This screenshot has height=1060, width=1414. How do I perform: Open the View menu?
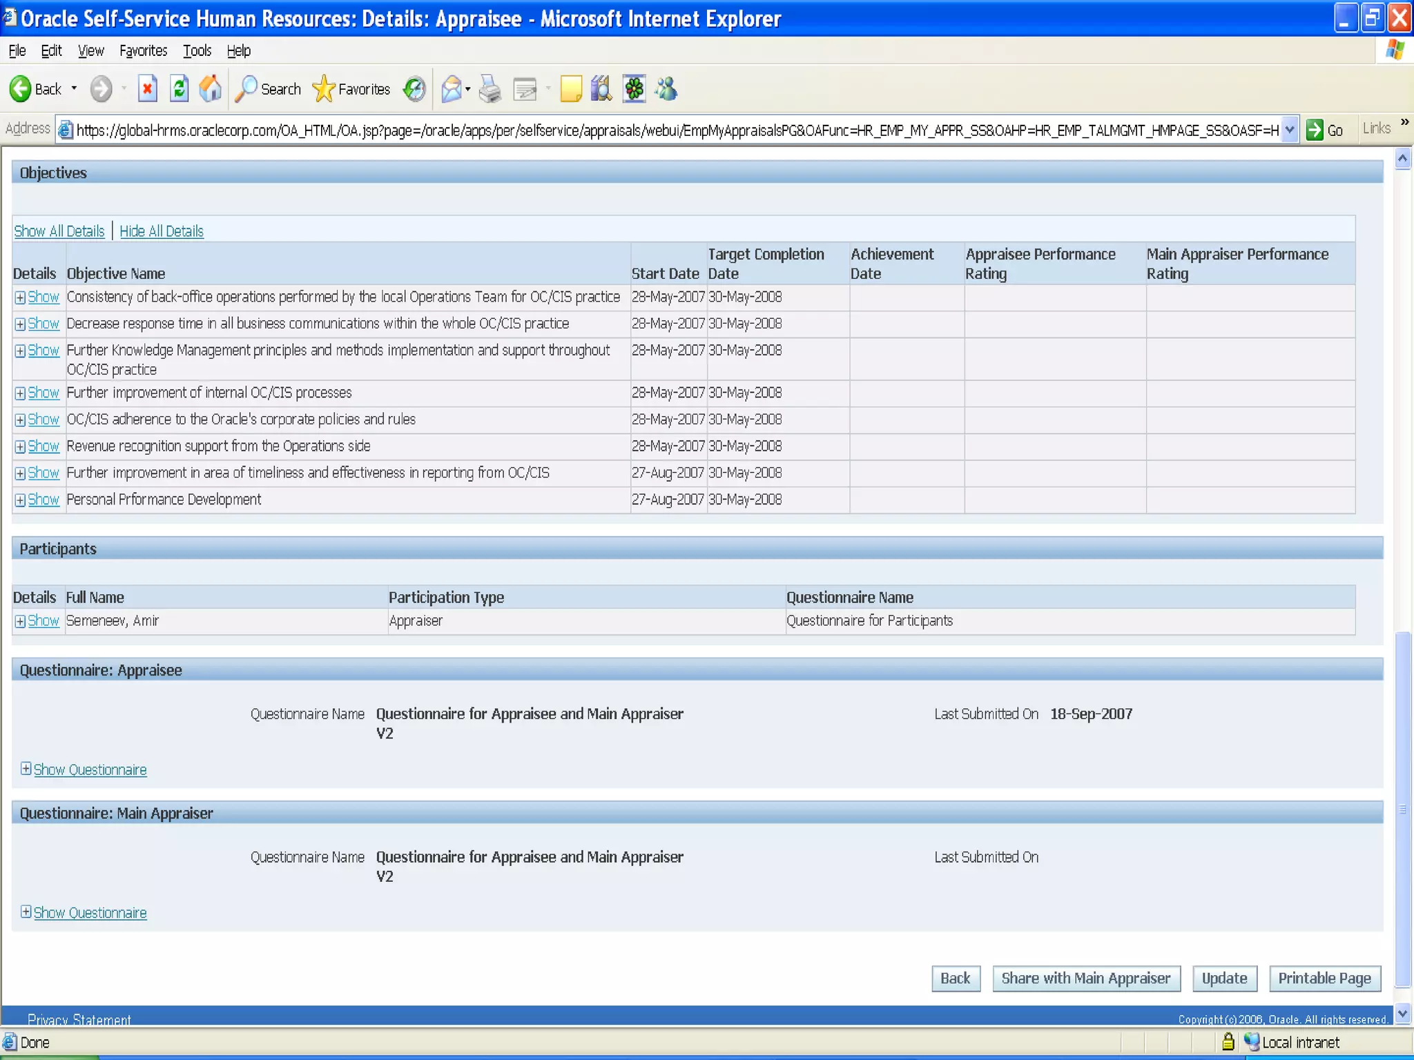[90, 51]
